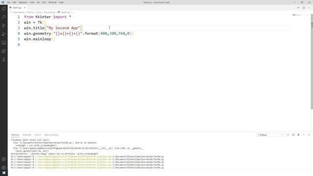Open the Edit menu
313x176 pixels.
(14, 2)
